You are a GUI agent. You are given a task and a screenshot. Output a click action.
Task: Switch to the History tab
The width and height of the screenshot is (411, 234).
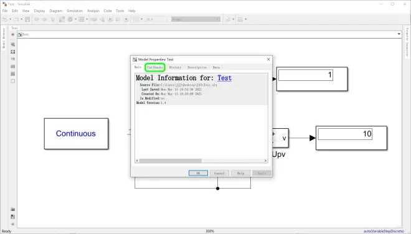[x=175, y=67]
